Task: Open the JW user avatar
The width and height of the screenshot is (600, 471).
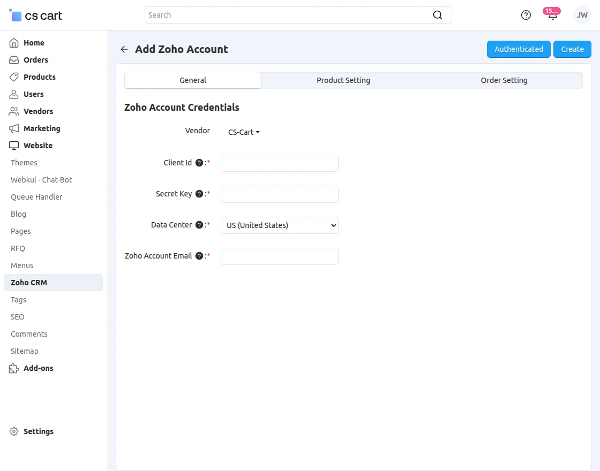Action: point(582,15)
